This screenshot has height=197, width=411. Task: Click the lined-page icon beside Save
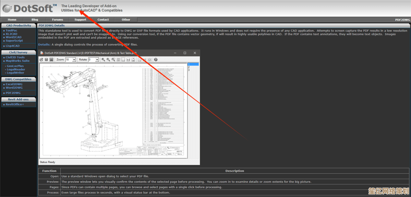point(51,60)
